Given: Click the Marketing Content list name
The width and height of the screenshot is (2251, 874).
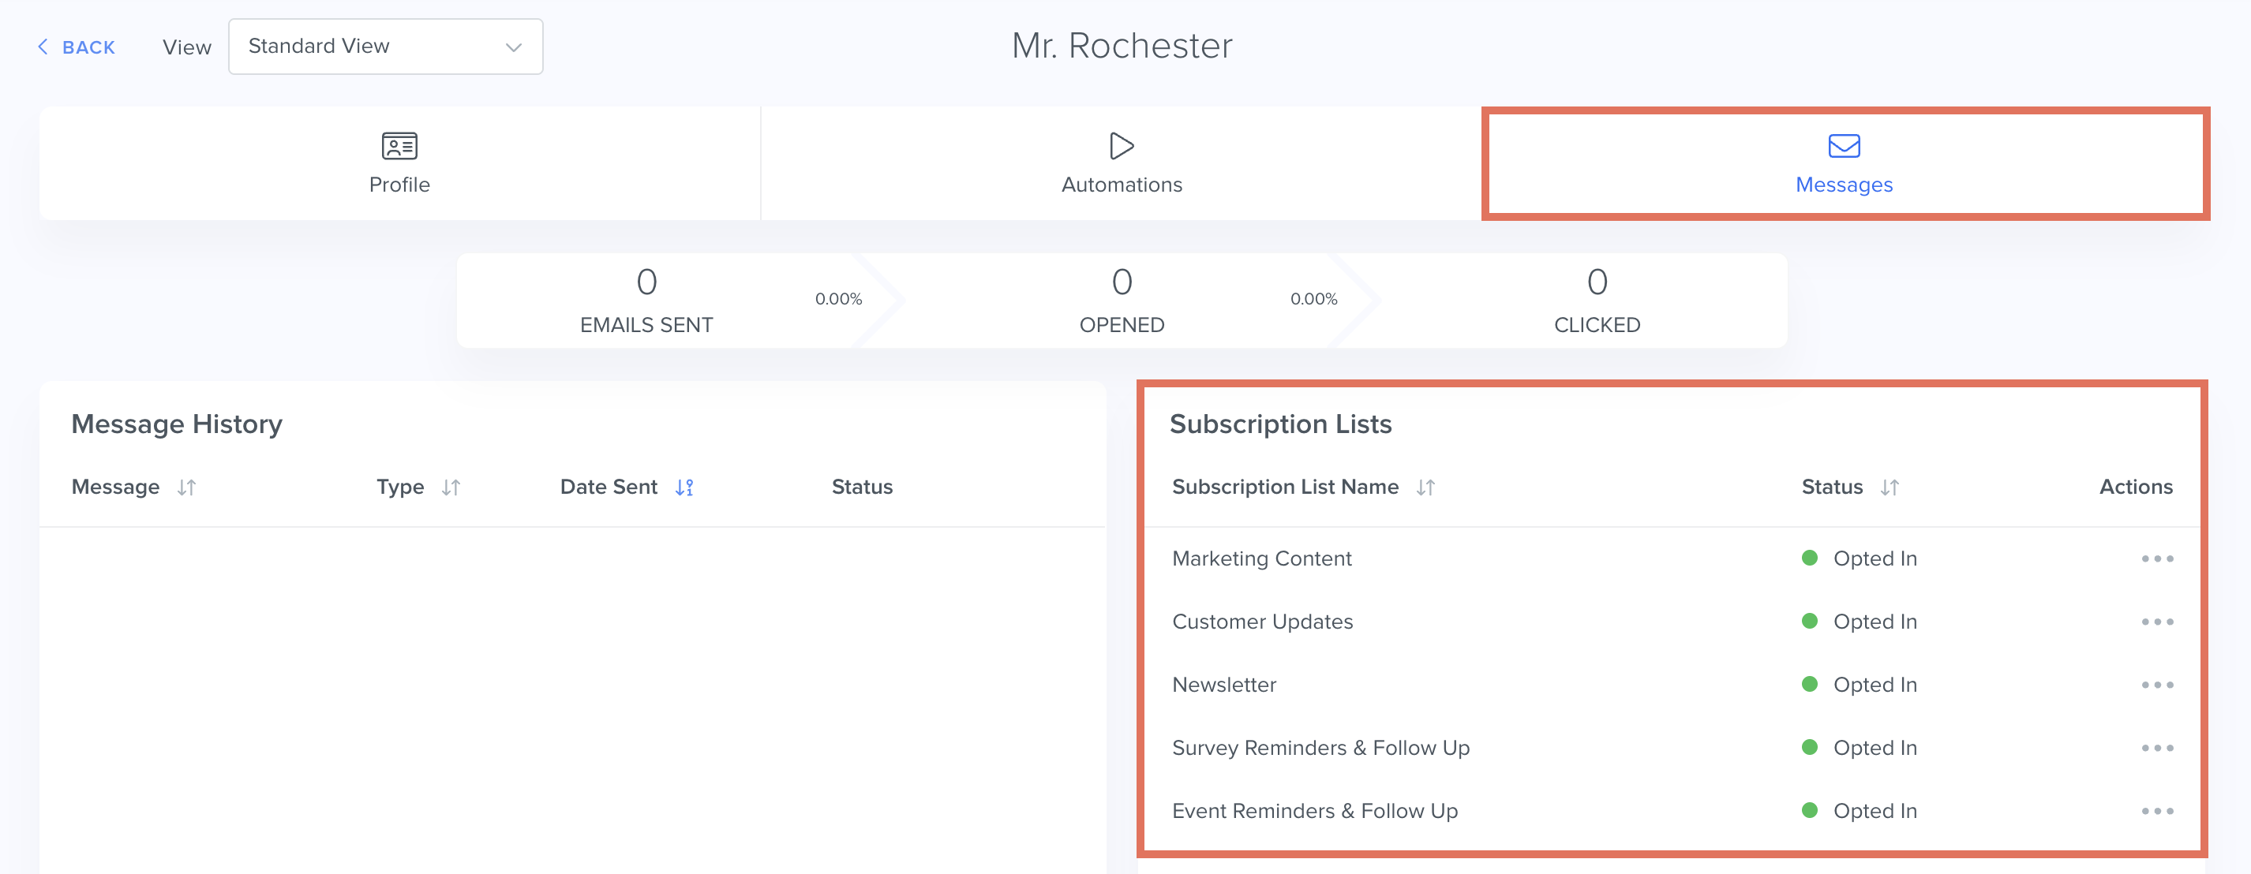Looking at the screenshot, I should point(1261,558).
